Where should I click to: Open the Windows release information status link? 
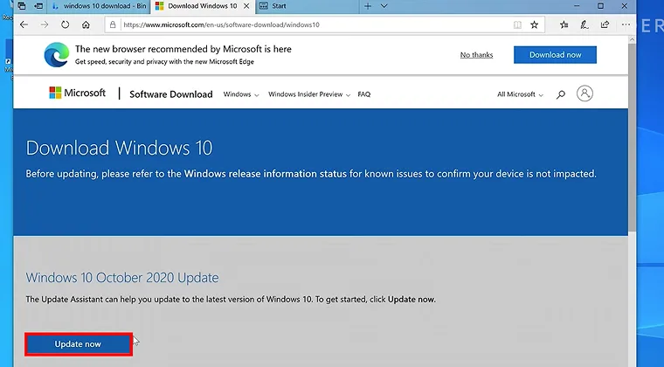265,174
